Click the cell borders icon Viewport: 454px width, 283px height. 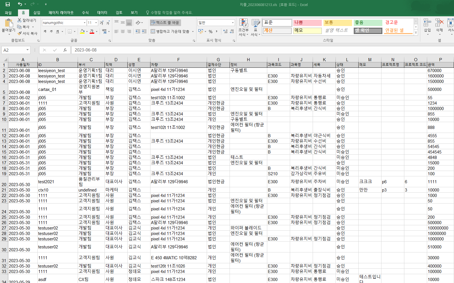tap(70, 31)
